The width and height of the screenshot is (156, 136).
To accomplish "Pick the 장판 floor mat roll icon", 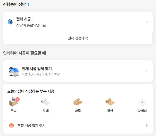I will click(x=110, y=102).
